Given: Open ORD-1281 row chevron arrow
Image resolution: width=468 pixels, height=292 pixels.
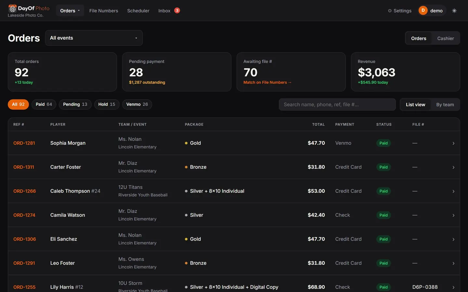Looking at the screenshot, I should pos(453,143).
